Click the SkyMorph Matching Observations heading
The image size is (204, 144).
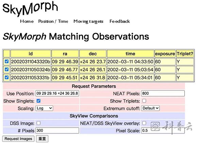click(76, 37)
